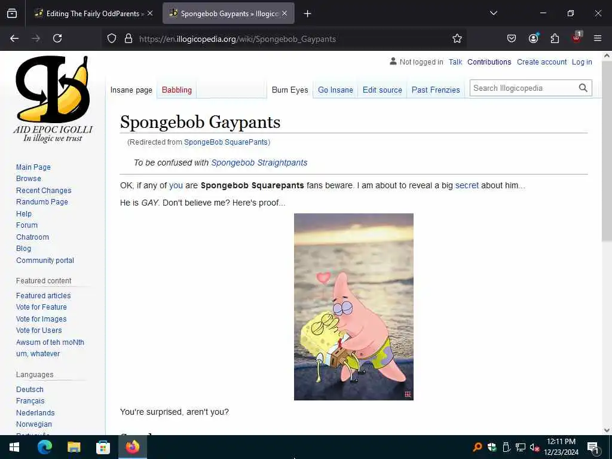The width and height of the screenshot is (612, 459).
Task: Open the Firefox account icon
Action: (533, 38)
